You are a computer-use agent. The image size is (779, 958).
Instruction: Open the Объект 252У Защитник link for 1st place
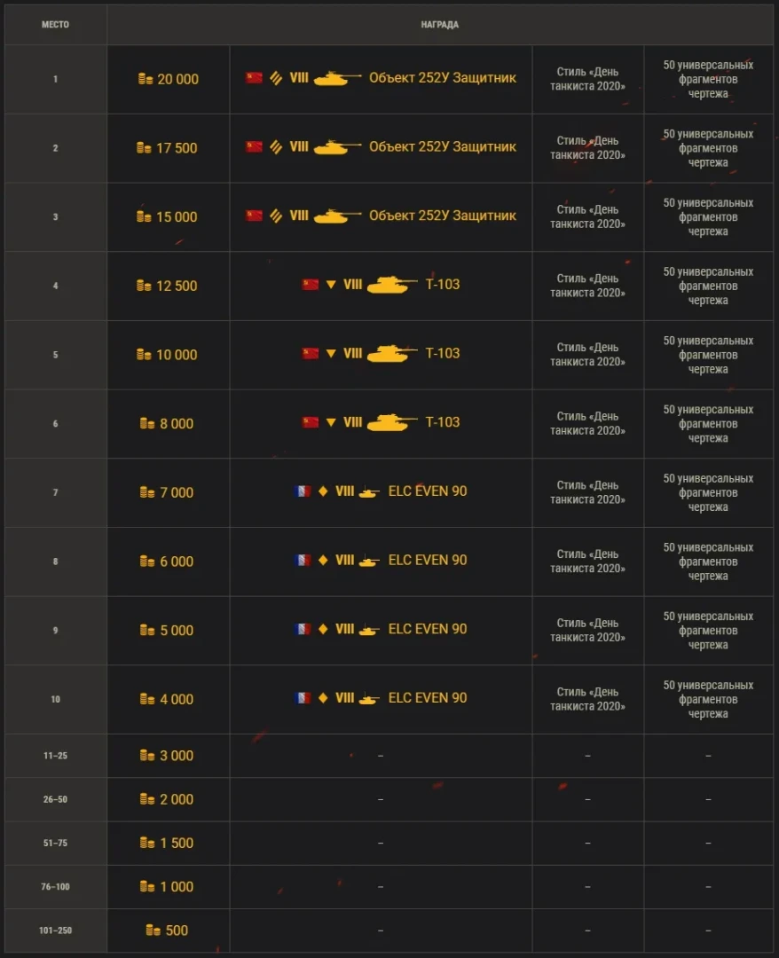(x=442, y=78)
